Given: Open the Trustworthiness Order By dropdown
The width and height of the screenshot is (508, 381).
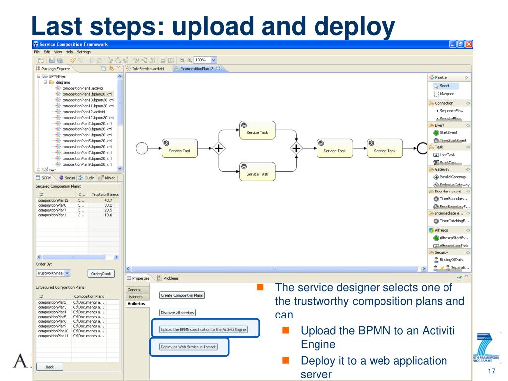Looking at the screenshot, I should tap(67, 273).
